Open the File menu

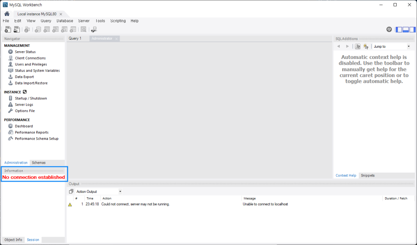point(6,21)
